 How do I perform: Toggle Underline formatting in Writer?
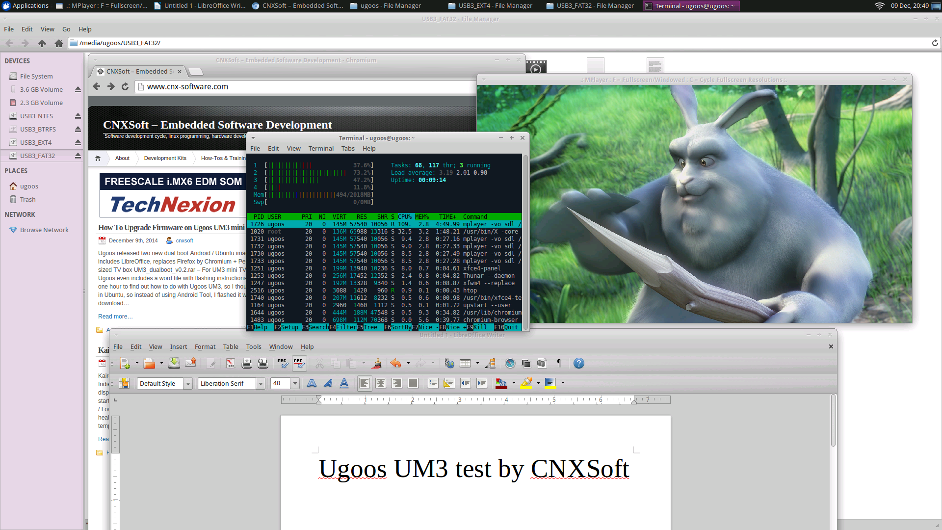[344, 383]
